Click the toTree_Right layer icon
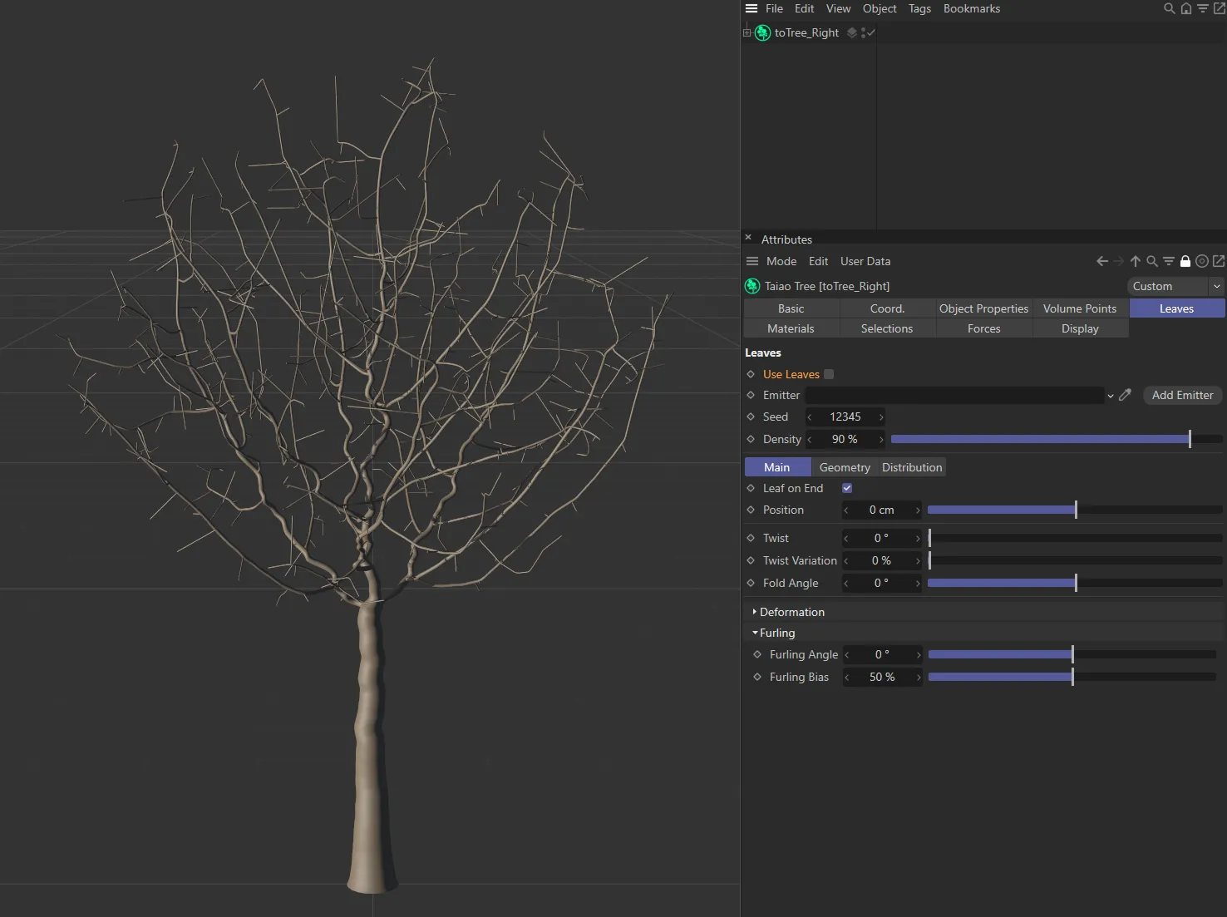Image resolution: width=1227 pixels, height=917 pixels. click(852, 32)
